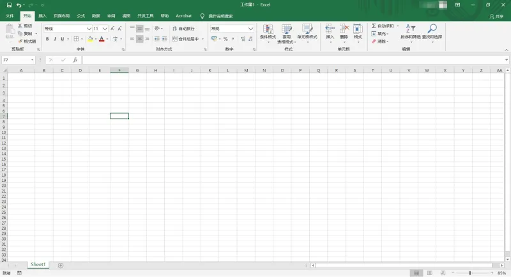Open the AutoSum dropdown arrow
Screen dimensions: 511x277
[397, 26]
